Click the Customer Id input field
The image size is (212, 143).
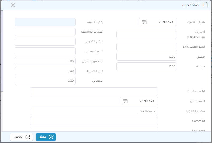[94, 91]
